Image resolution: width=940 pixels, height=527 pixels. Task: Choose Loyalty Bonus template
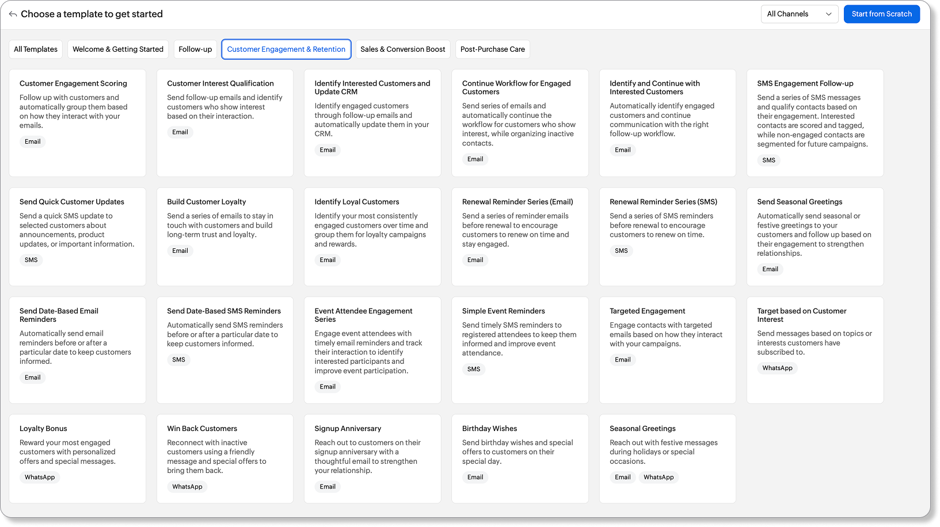click(77, 459)
